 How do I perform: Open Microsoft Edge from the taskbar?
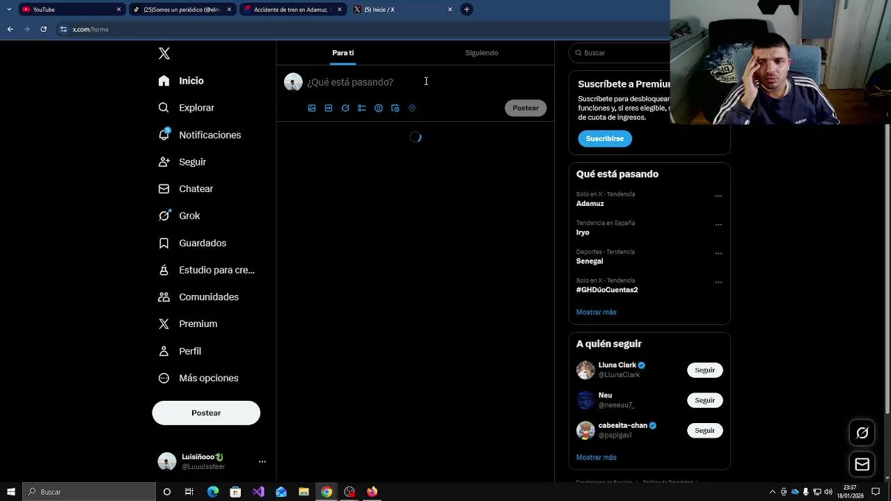[213, 492]
